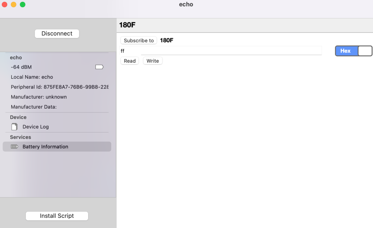Click the Disconnect button
The width and height of the screenshot is (373, 228).
point(57,34)
